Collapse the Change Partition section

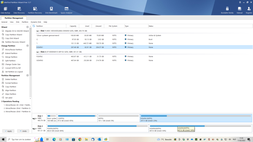[x=28, y=46]
